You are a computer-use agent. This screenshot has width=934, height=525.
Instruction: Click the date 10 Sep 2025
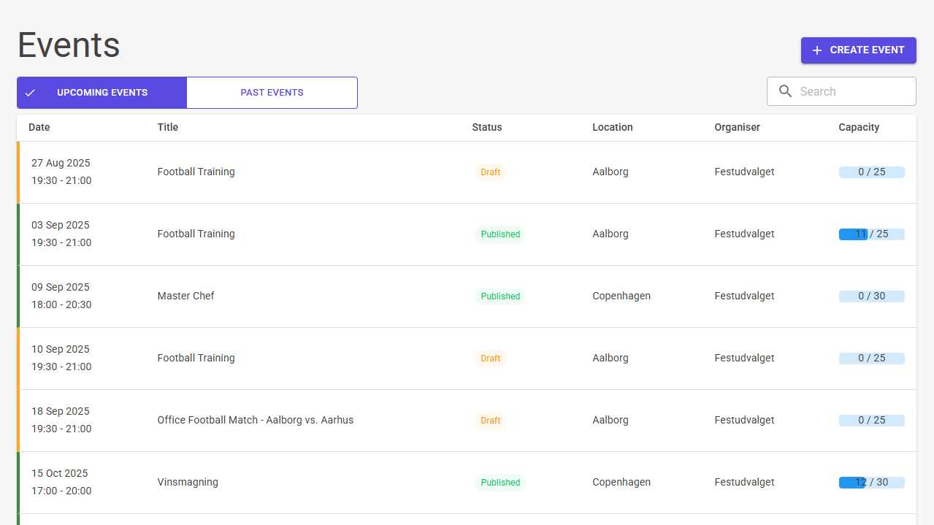point(61,350)
